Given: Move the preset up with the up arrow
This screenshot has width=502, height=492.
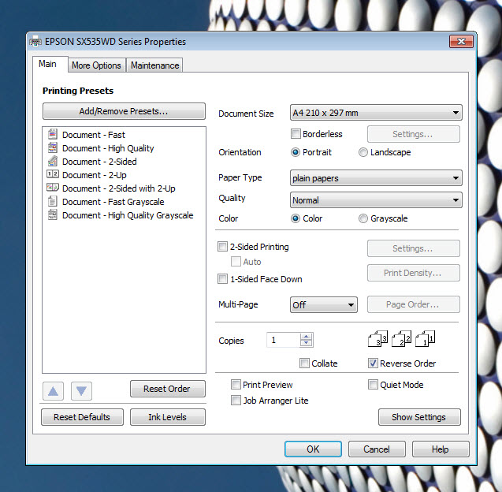Looking at the screenshot, I should tap(53, 391).
